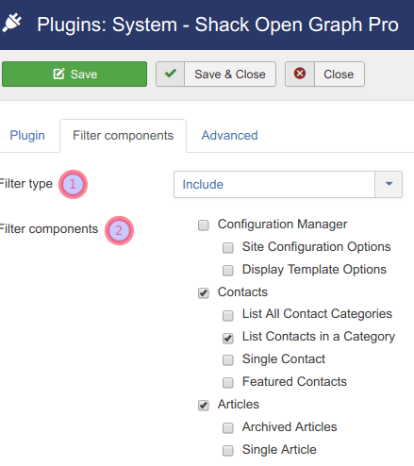This screenshot has height=466, width=414.
Task: Tick Display Template Options checkbox
Action: click(x=228, y=271)
